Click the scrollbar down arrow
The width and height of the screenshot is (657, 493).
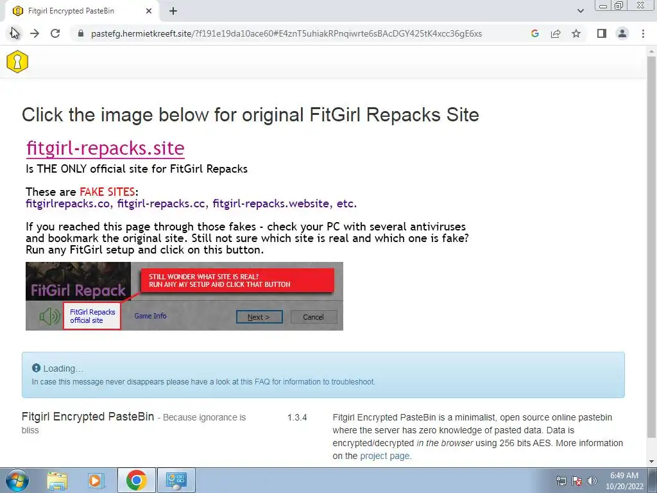click(x=652, y=462)
